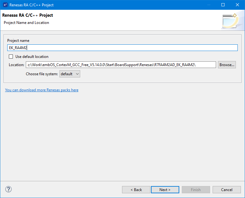Go to the previous page with Back
The image size is (245, 198).
tap(136, 190)
